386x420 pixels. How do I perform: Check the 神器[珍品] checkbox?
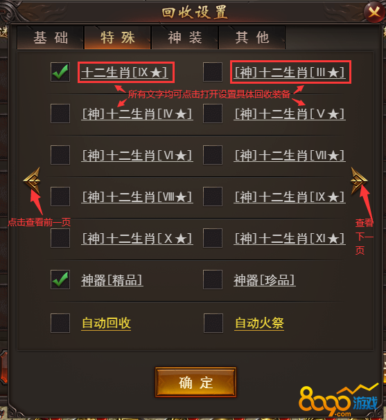(x=213, y=280)
